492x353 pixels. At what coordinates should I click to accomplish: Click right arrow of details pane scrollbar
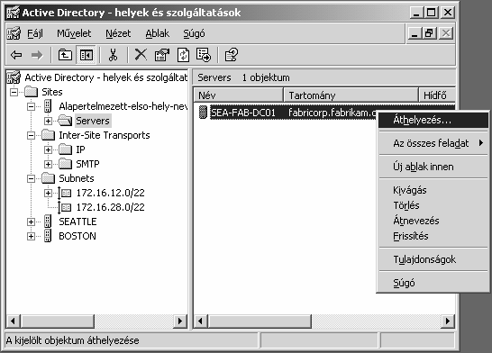[x=448, y=321]
